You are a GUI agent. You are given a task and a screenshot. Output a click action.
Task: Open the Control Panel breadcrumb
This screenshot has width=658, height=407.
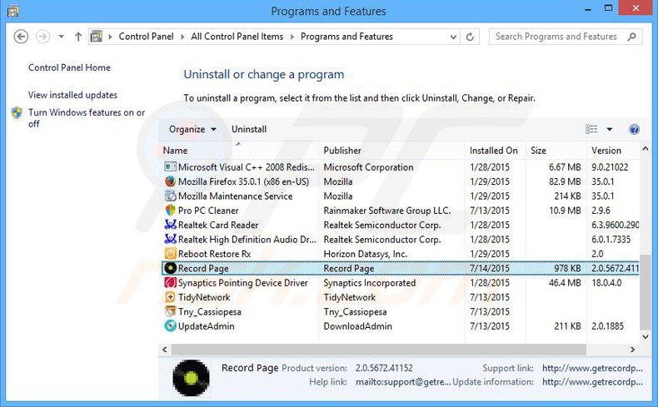[146, 37]
